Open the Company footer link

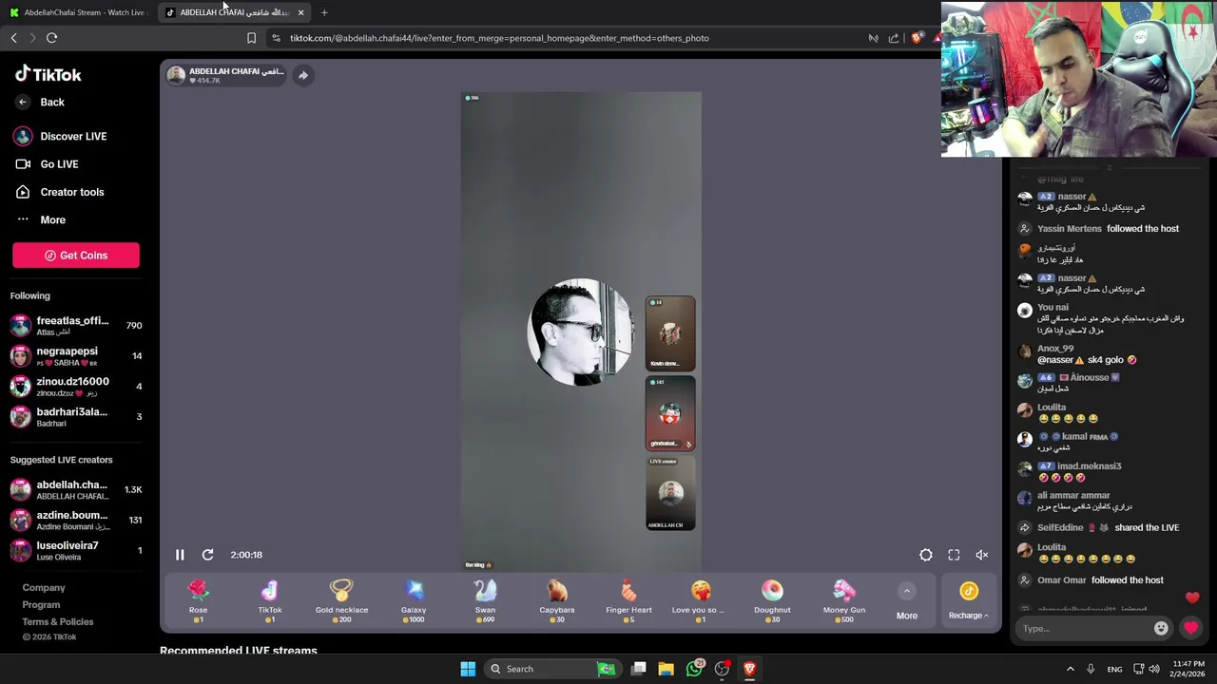44,588
